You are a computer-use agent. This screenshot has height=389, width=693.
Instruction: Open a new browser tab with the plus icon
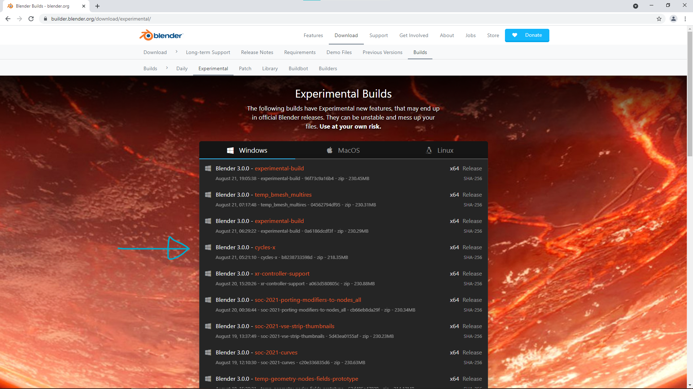pos(97,6)
